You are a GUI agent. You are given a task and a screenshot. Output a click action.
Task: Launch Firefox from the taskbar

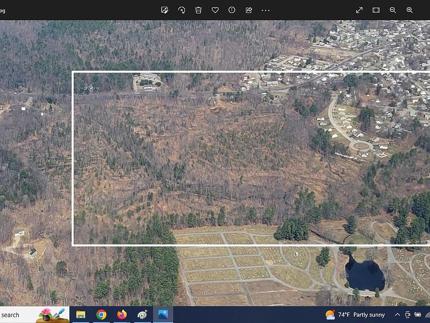point(122,314)
